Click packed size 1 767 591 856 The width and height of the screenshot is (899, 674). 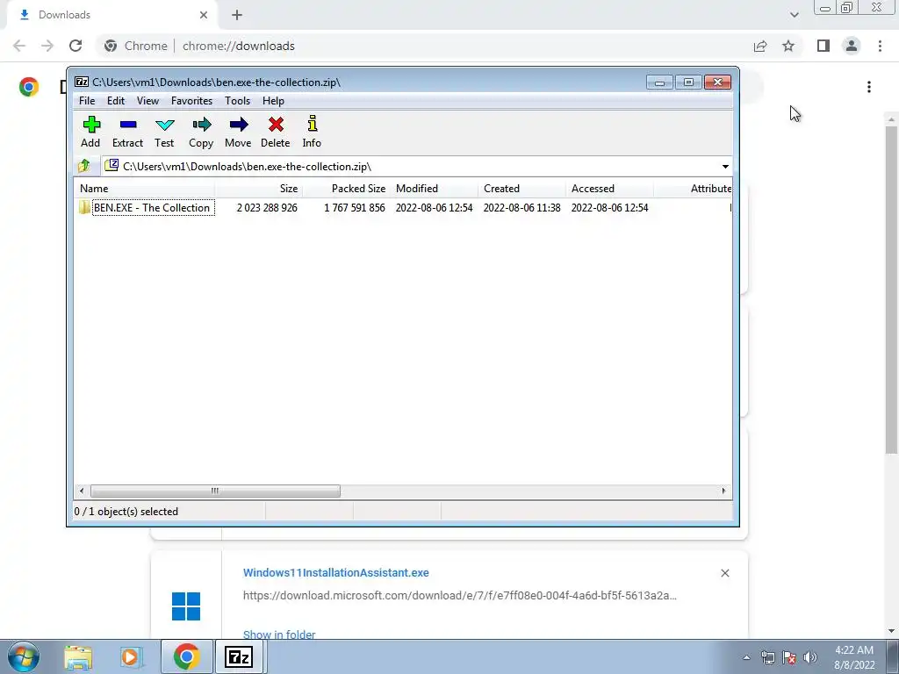tap(355, 207)
